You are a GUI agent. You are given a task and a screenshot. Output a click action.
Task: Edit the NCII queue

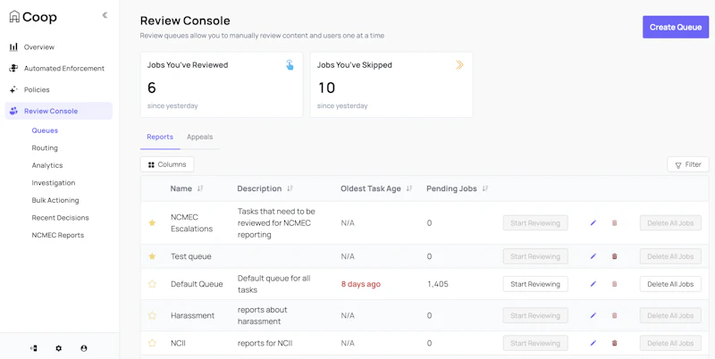click(593, 343)
